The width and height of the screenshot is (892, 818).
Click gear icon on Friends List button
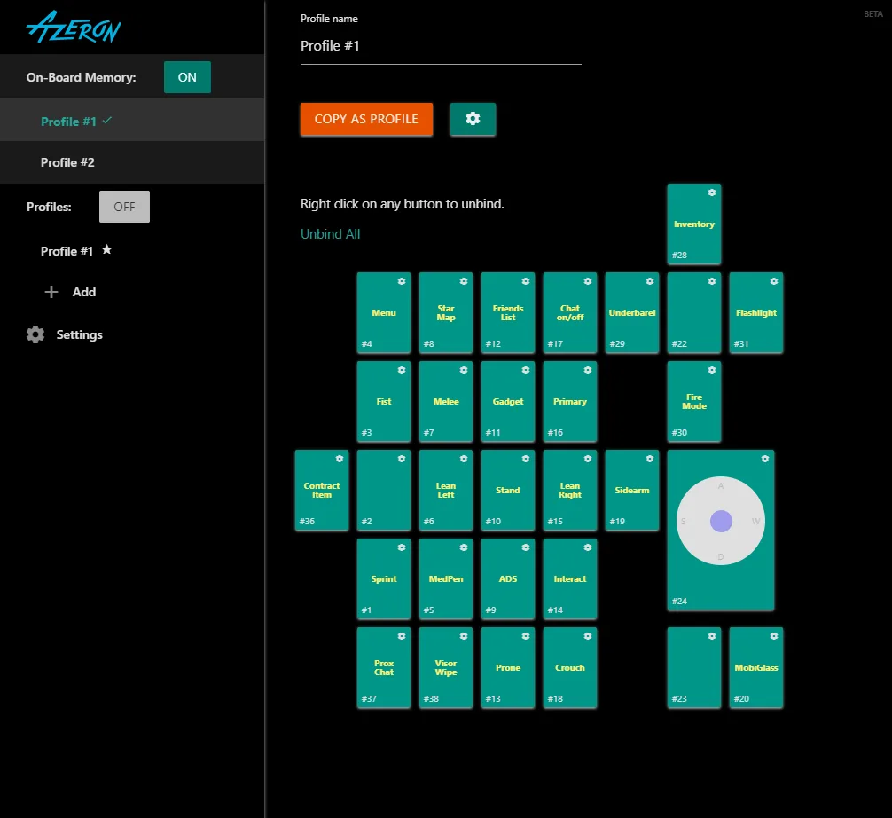point(526,281)
